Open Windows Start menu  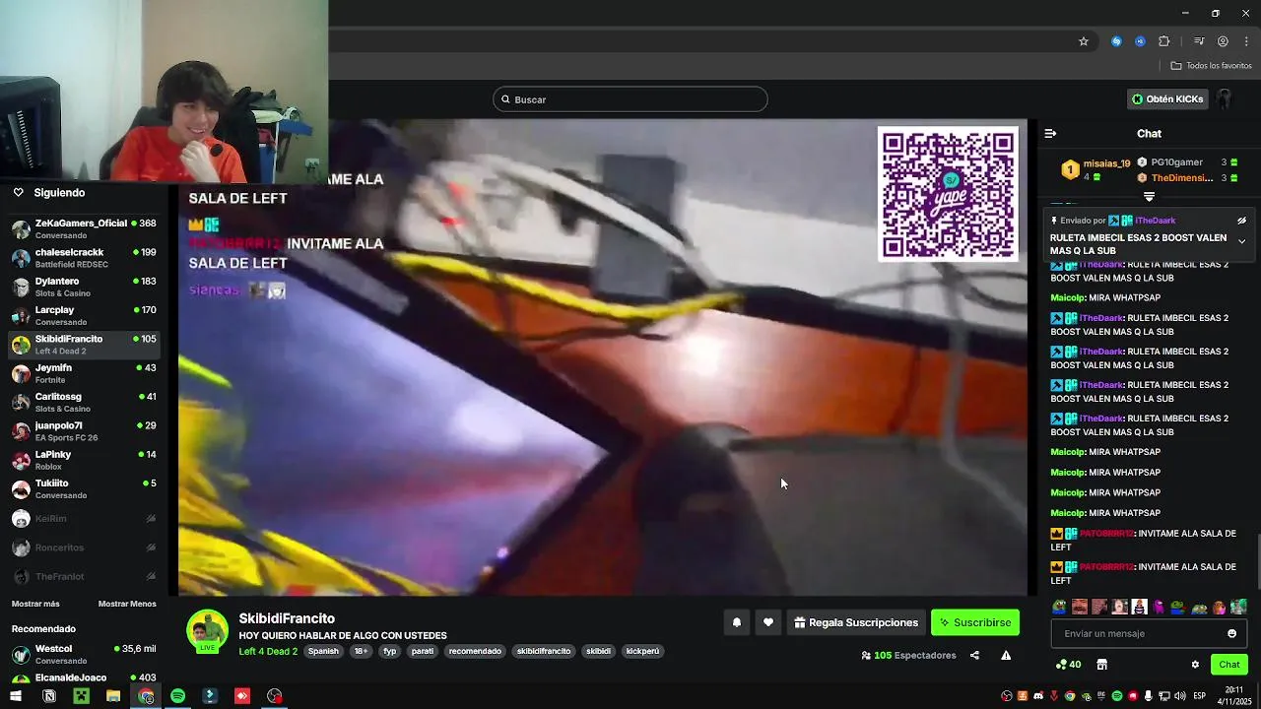click(x=16, y=696)
